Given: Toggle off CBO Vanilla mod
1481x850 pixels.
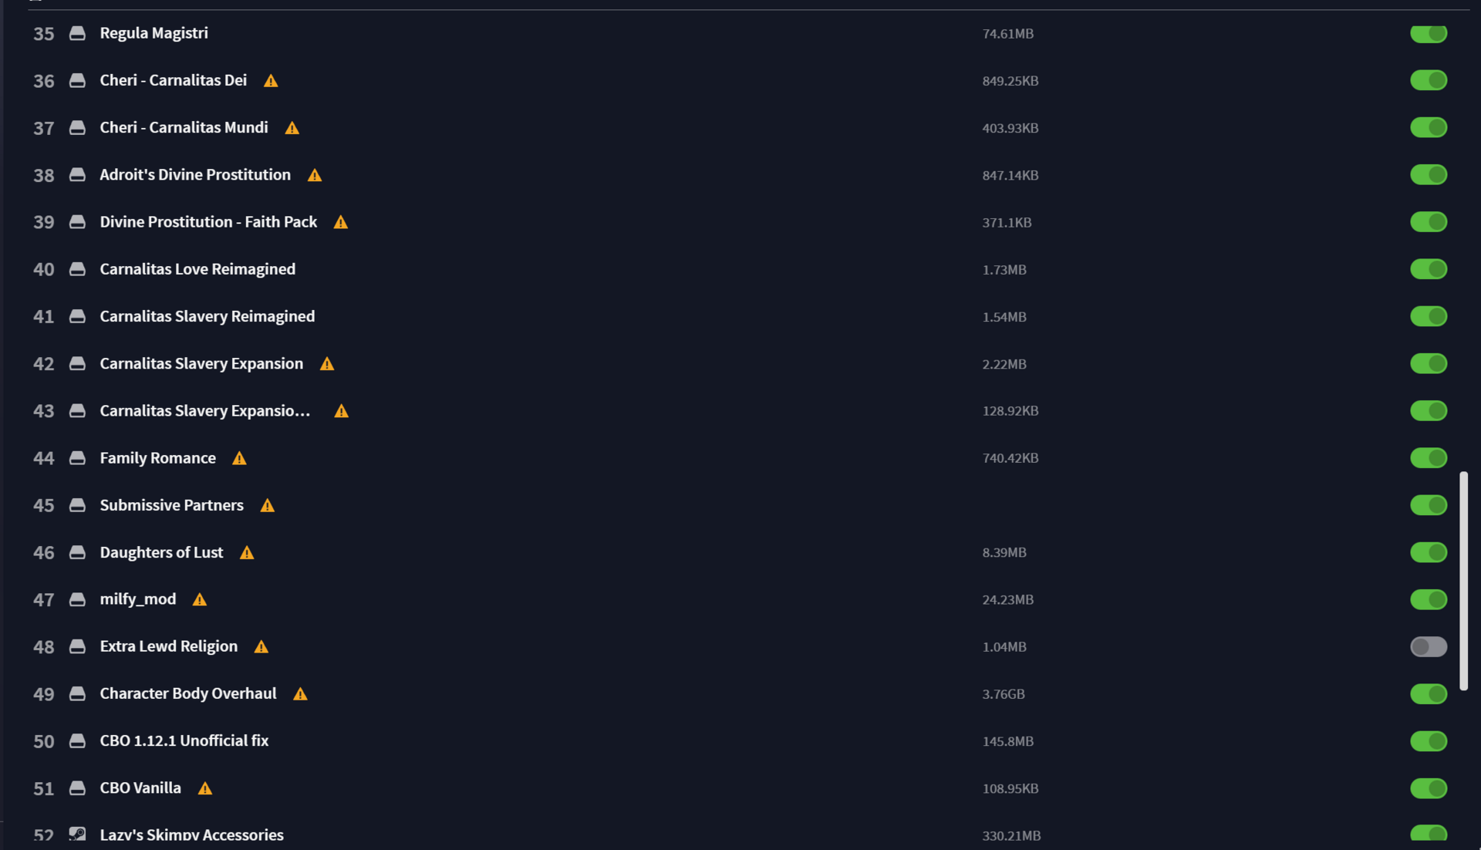Looking at the screenshot, I should point(1429,788).
